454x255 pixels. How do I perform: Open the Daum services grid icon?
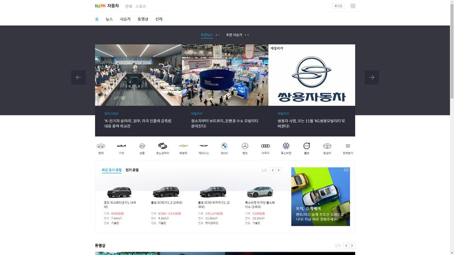point(353,6)
